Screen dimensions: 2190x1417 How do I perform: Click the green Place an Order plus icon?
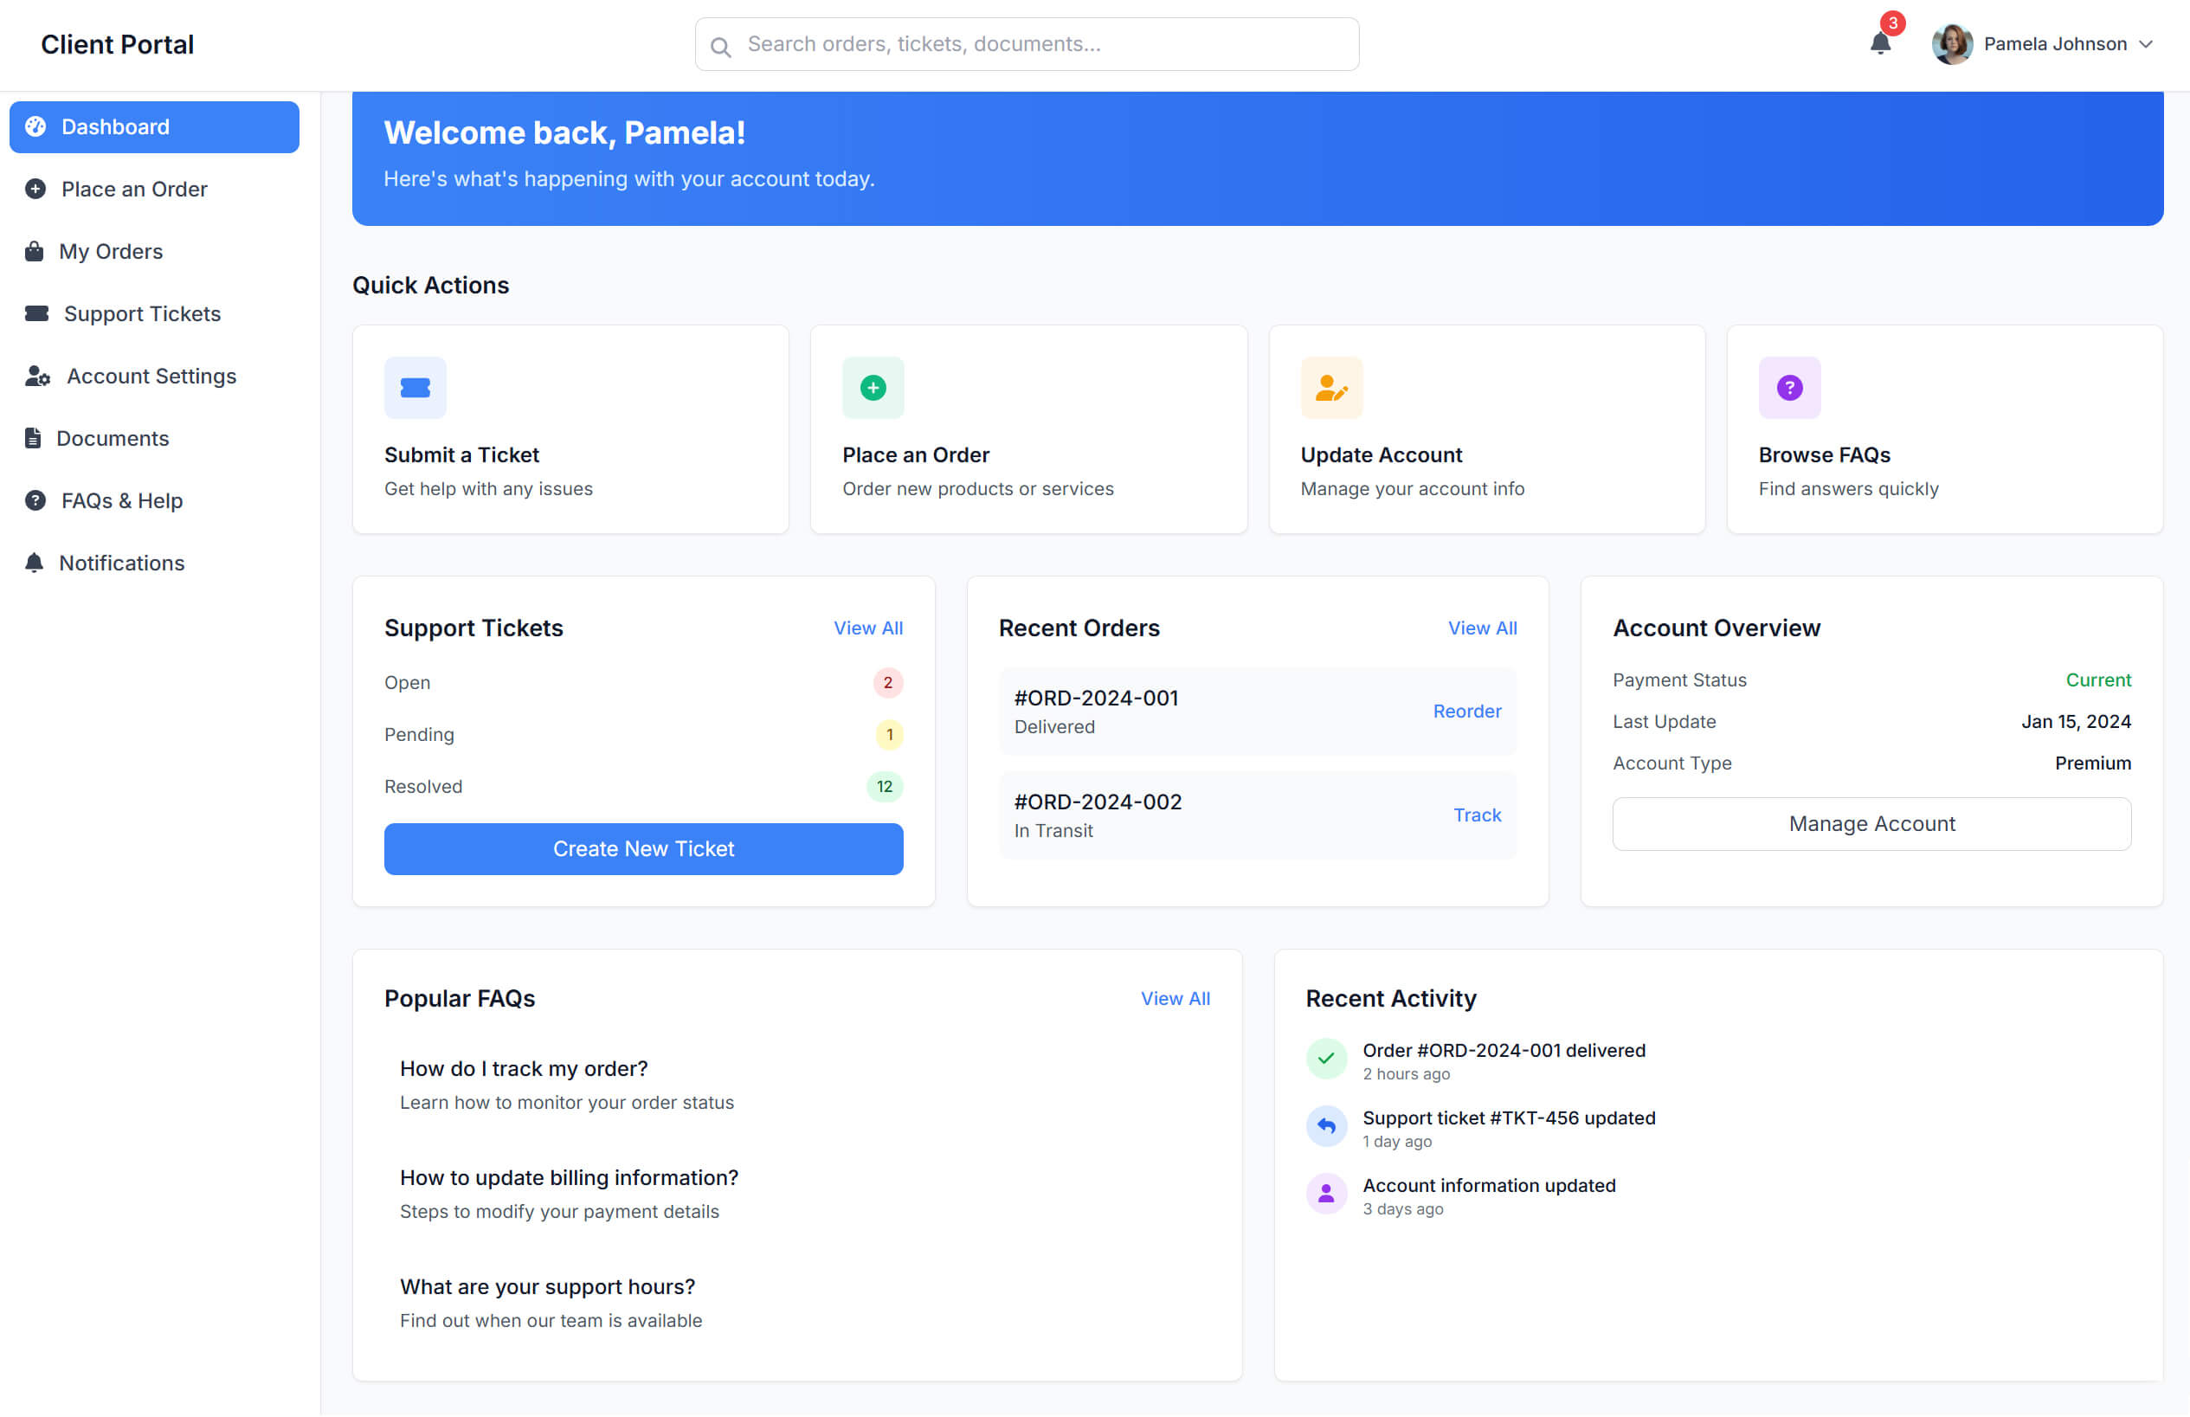[x=873, y=388]
